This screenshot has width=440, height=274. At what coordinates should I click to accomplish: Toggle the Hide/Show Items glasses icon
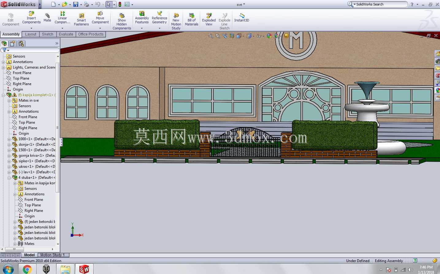click(259, 36)
